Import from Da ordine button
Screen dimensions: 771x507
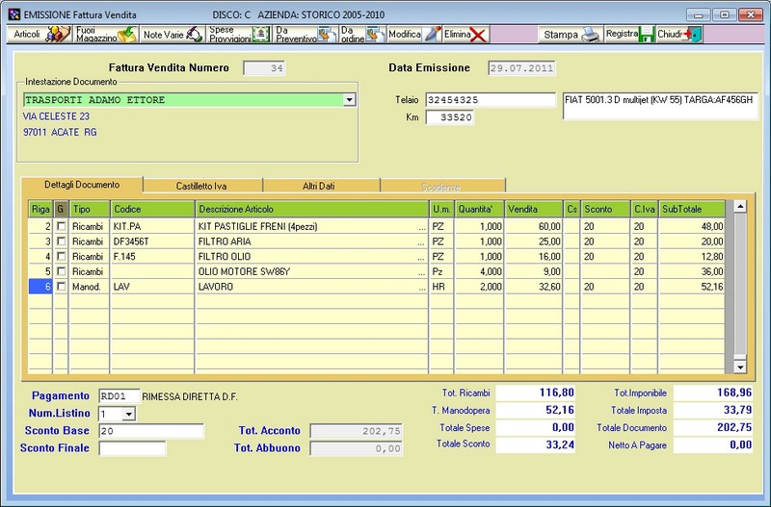(362, 35)
